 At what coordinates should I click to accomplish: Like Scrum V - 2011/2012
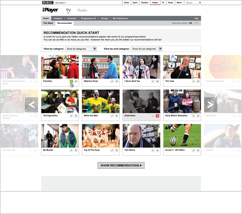194,150
